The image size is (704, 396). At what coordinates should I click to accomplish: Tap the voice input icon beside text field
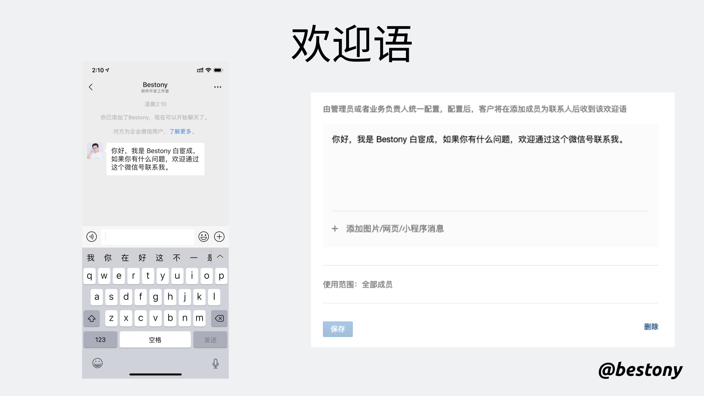[x=92, y=236]
